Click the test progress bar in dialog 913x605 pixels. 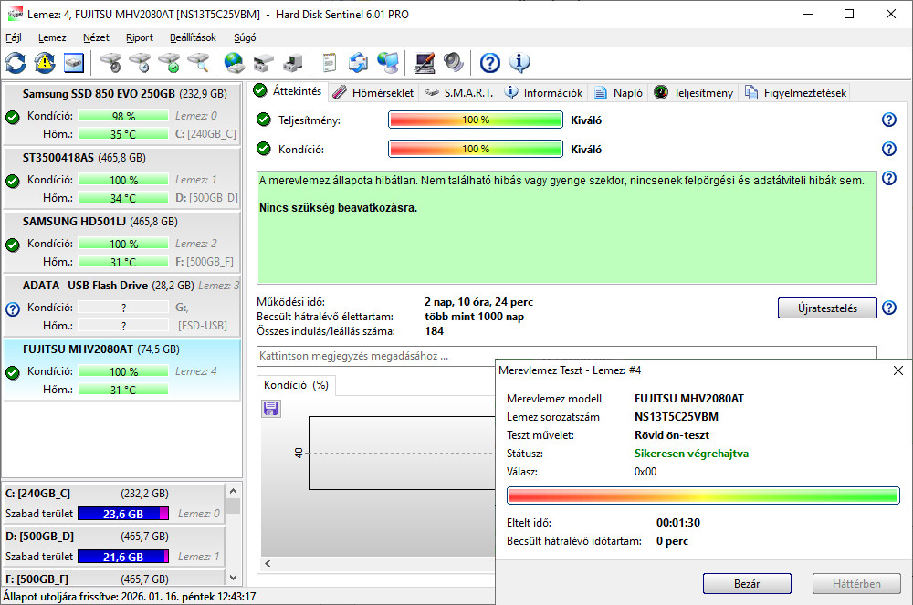703,495
